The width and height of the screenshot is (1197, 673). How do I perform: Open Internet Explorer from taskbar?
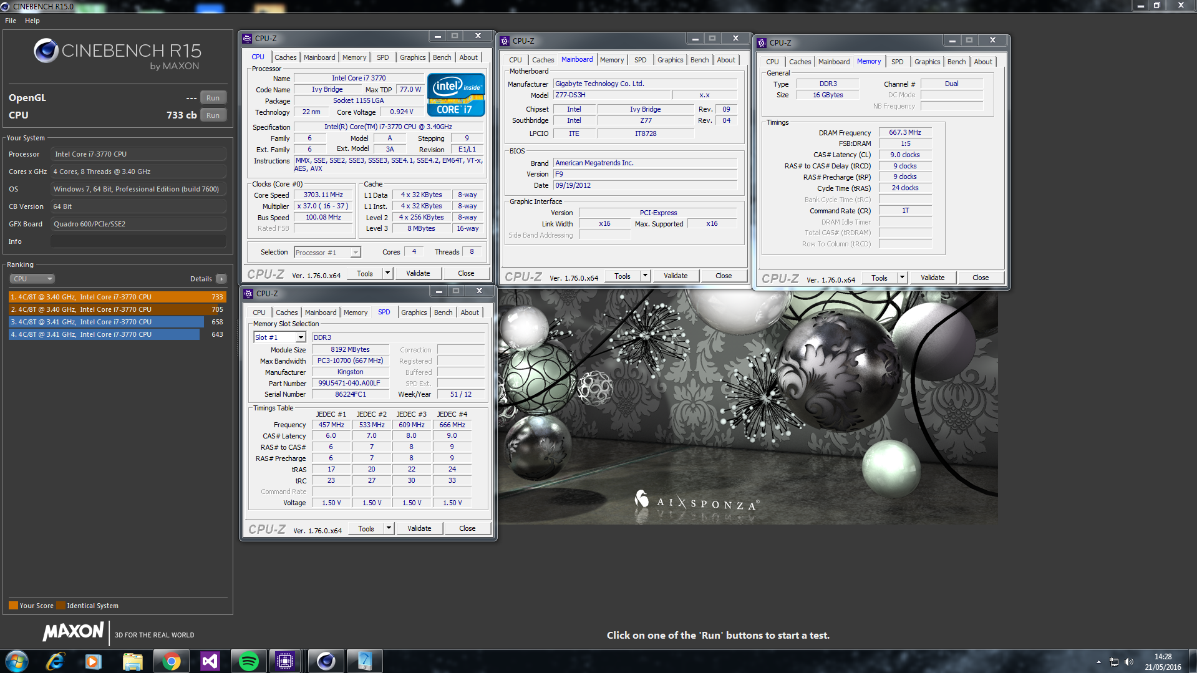coord(56,661)
